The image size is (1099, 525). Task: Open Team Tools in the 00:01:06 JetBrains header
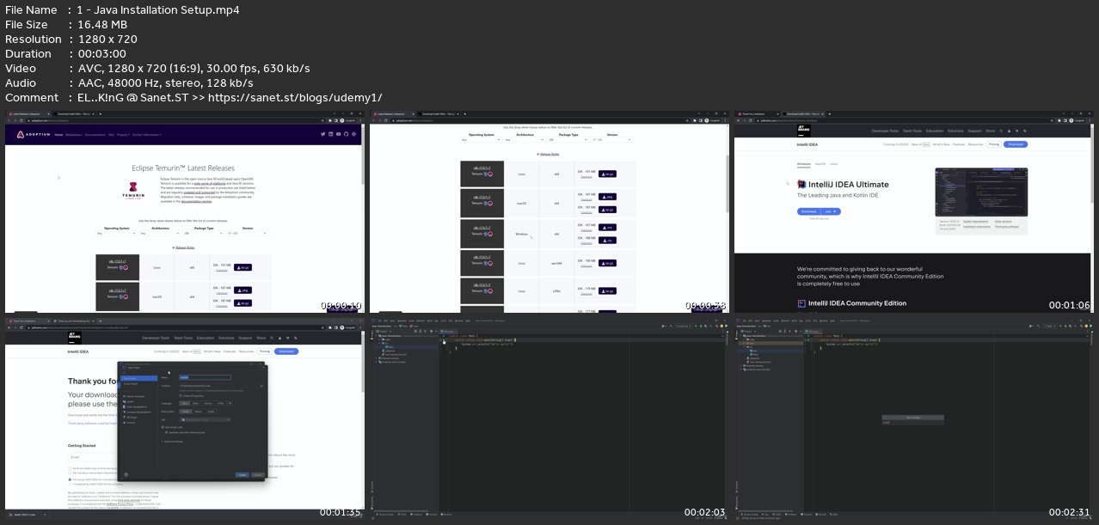912,131
